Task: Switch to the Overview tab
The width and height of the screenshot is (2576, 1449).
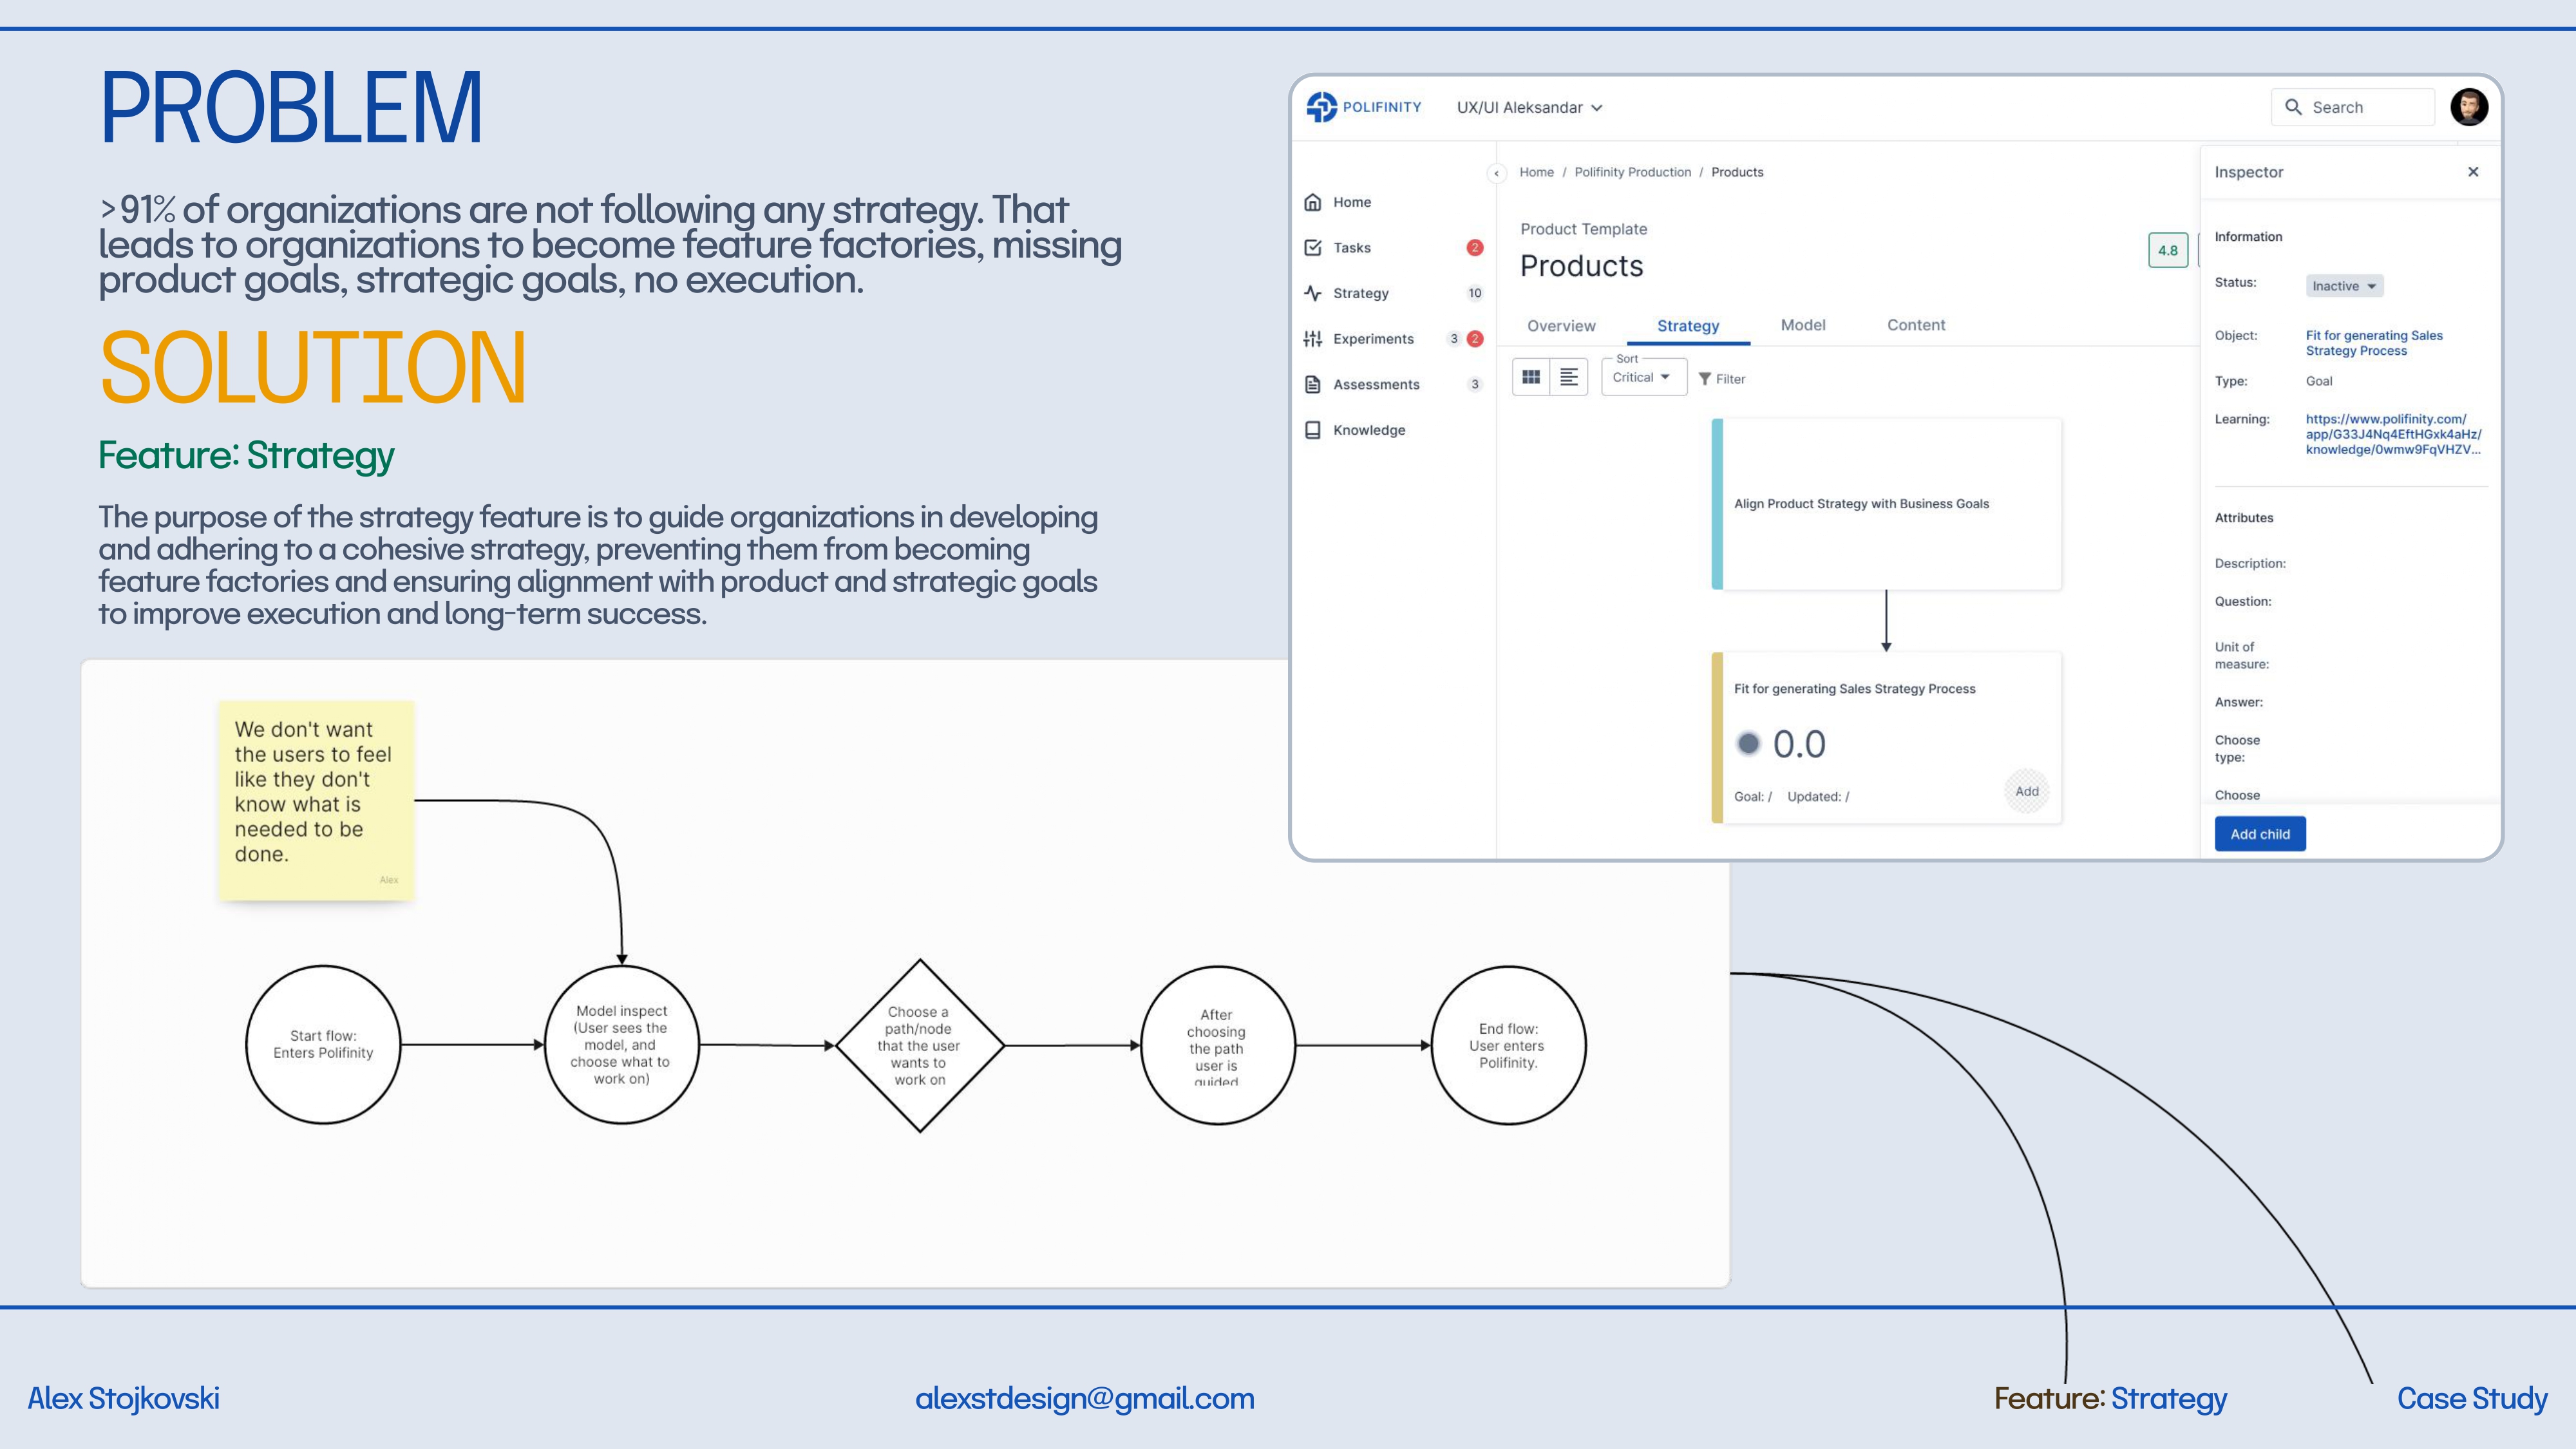Action: [x=1561, y=326]
